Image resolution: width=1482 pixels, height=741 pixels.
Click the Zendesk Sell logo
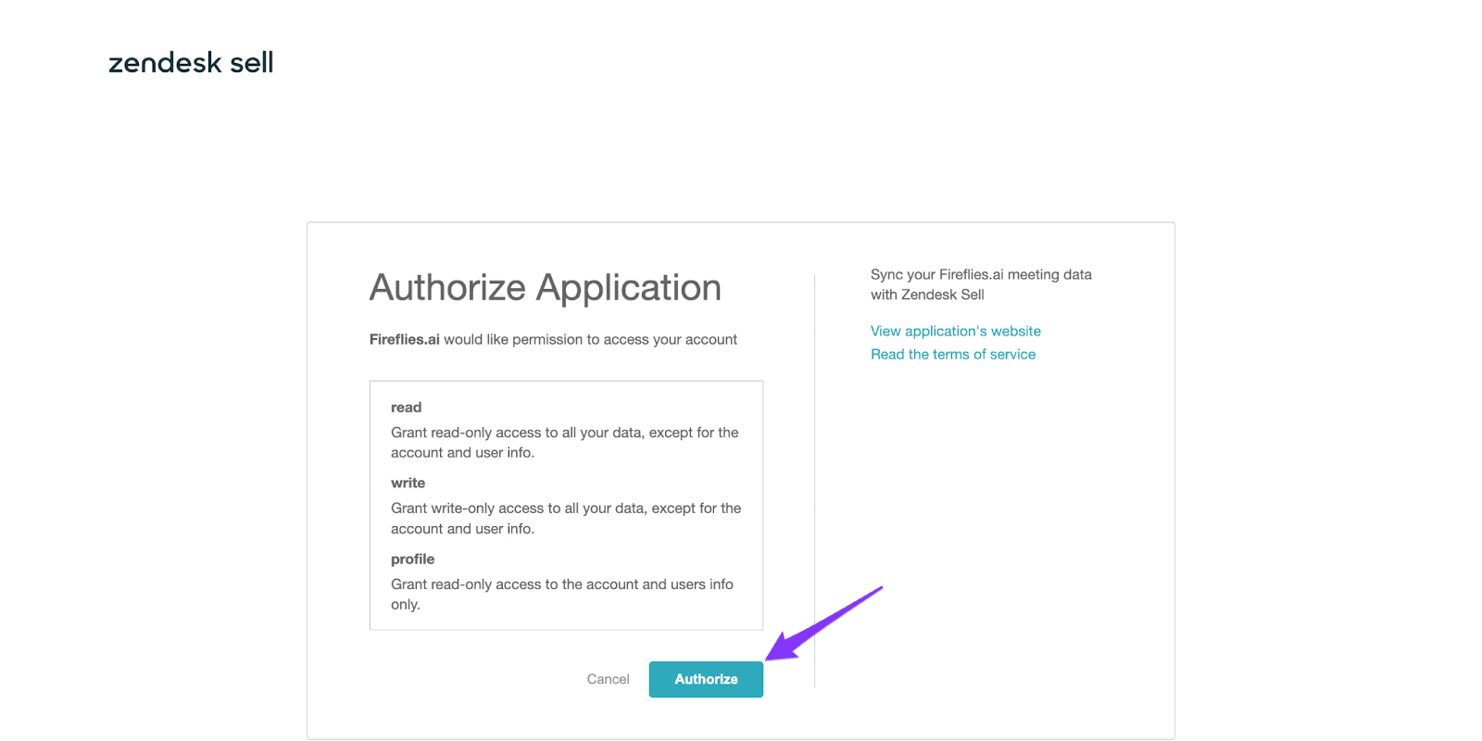click(x=191, y=62)
